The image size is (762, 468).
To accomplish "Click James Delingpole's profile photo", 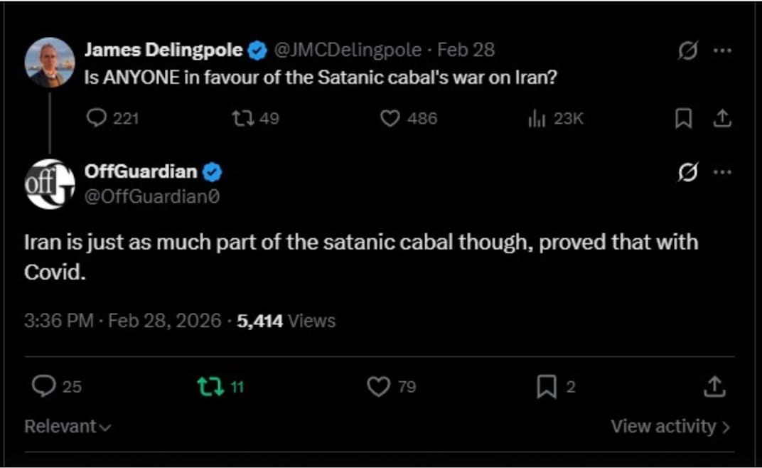I will 50,63.
